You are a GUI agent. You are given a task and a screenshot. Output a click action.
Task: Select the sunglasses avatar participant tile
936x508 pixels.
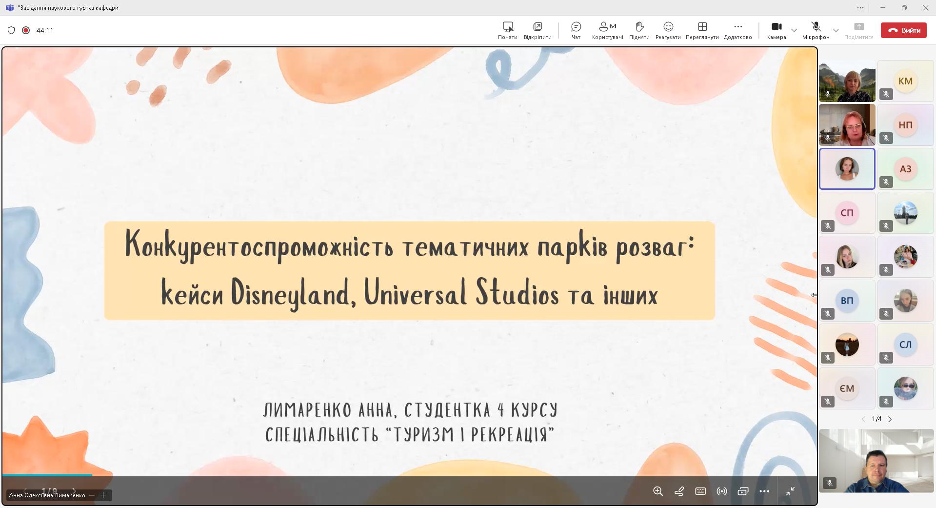point(905,388)
